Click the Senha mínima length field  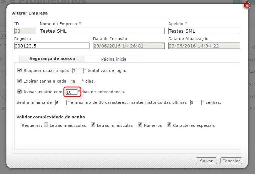point(61,103)
